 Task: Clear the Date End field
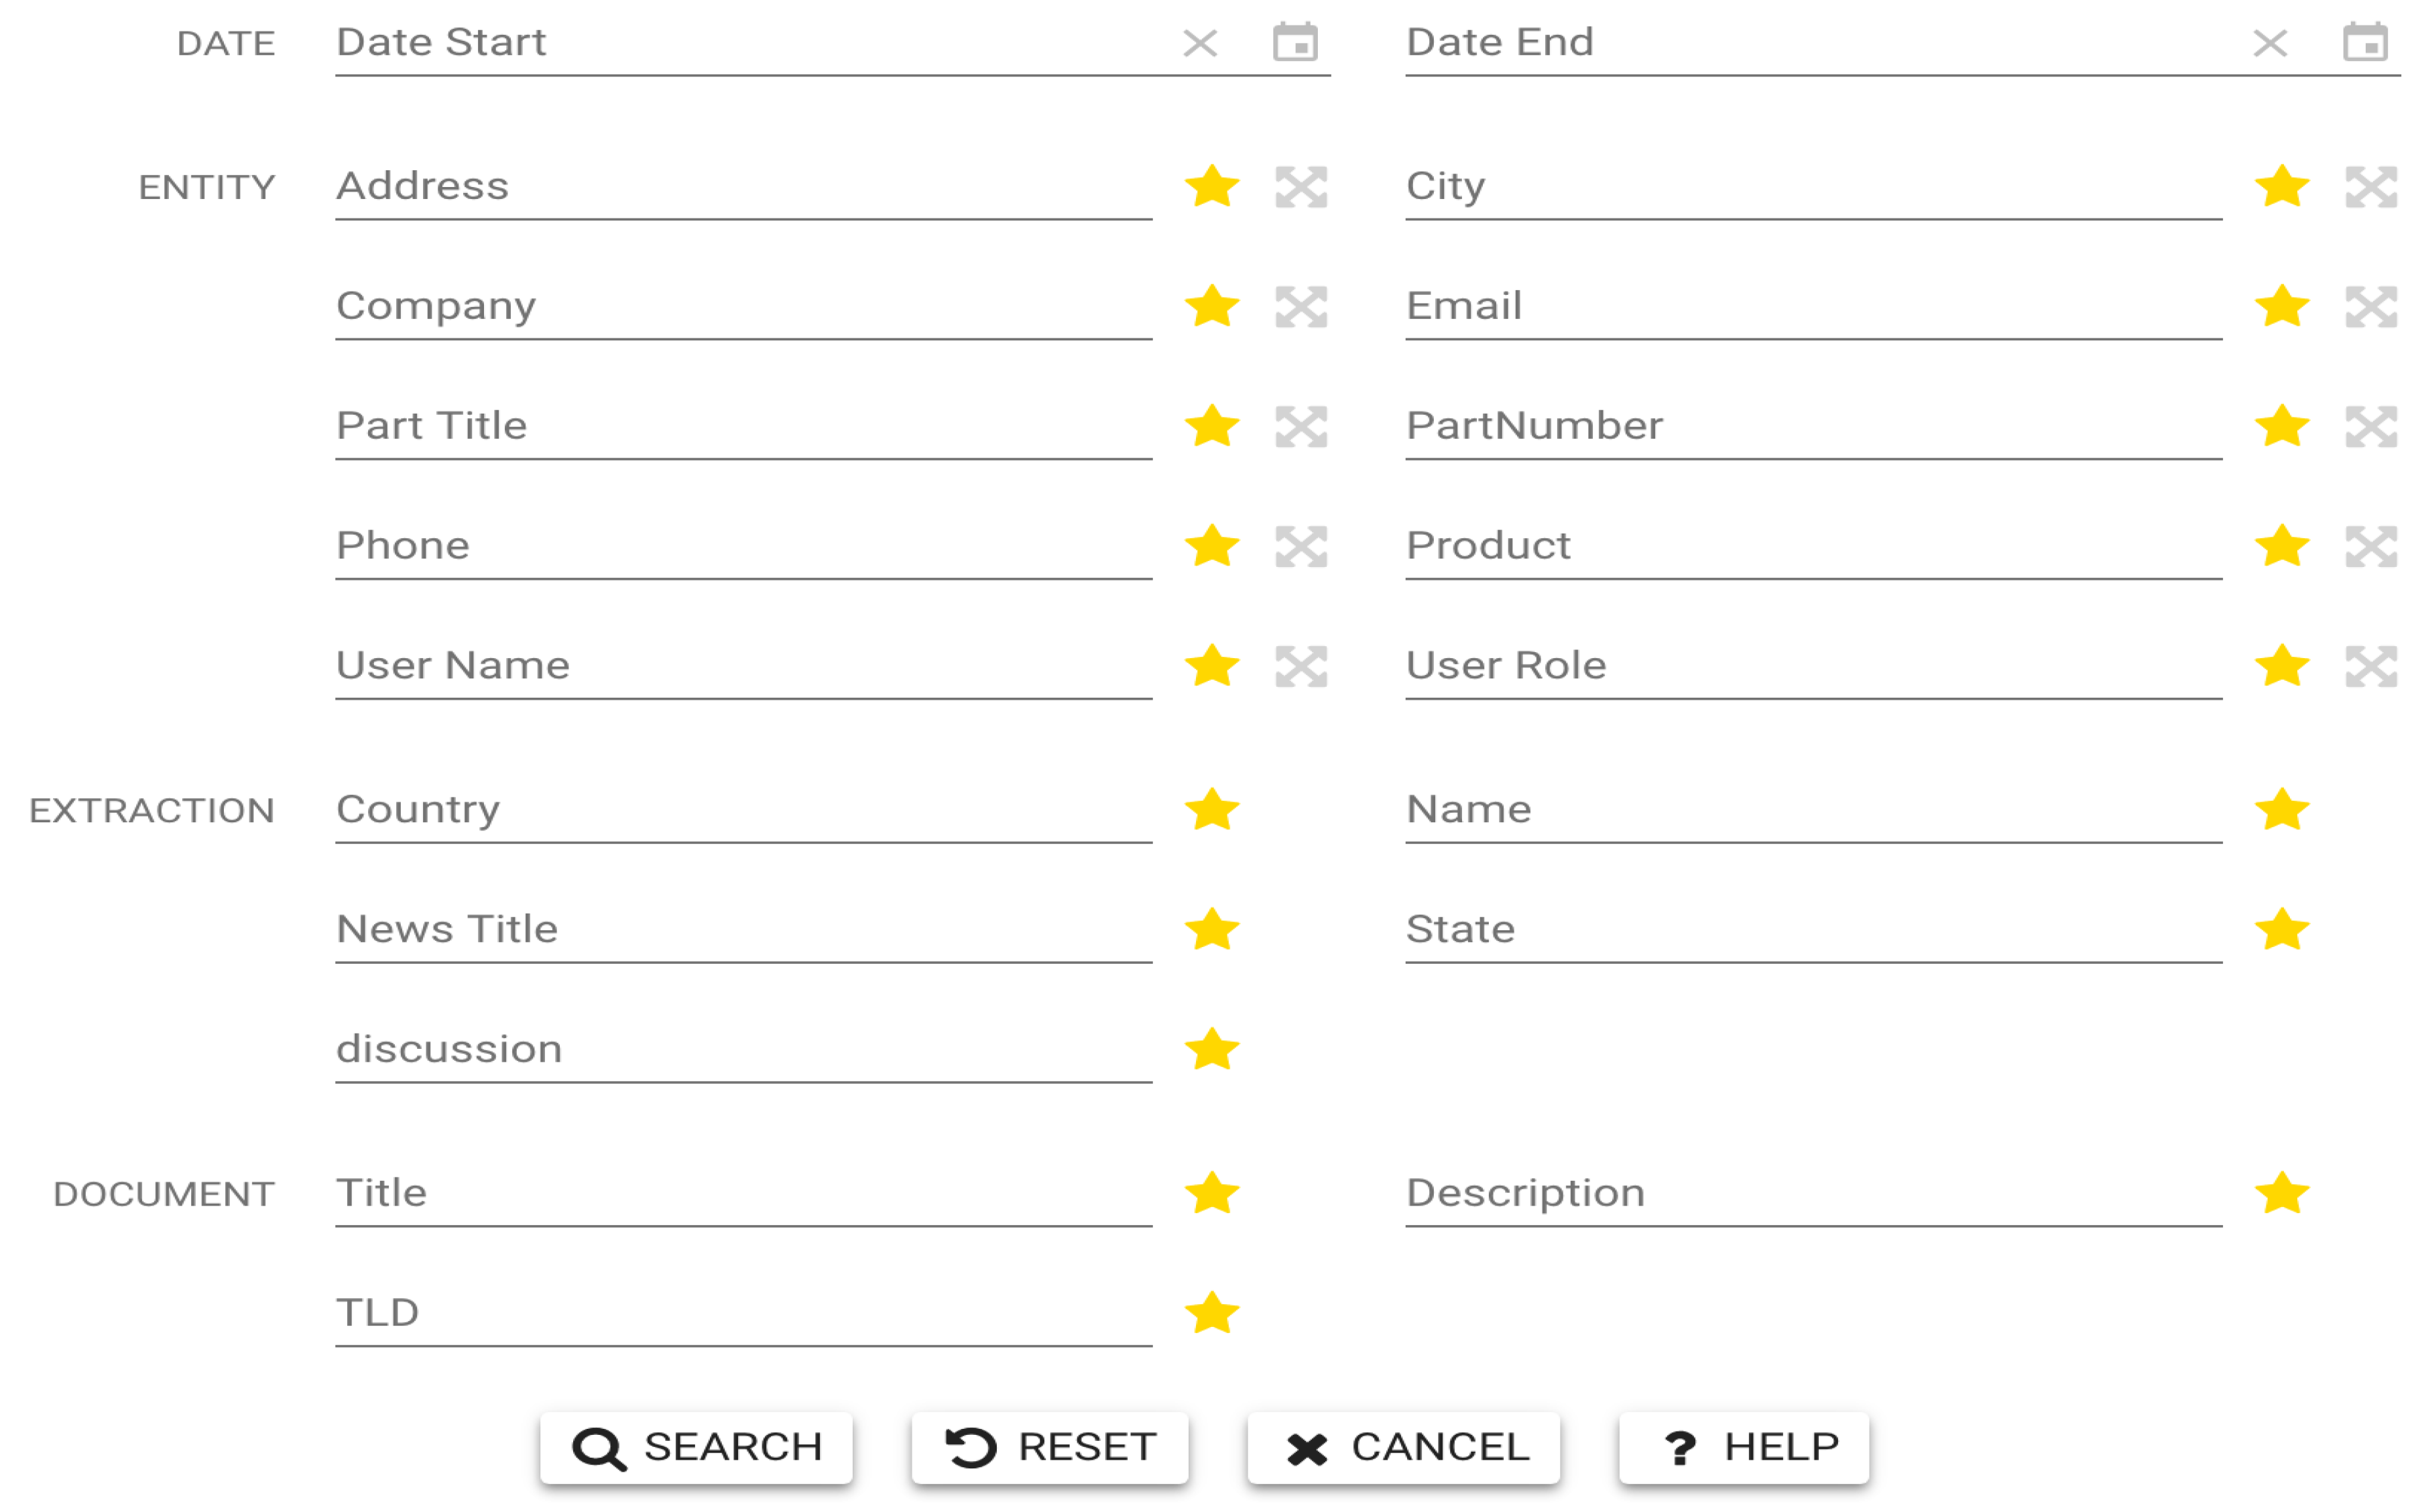click(x=2270, y=43)
